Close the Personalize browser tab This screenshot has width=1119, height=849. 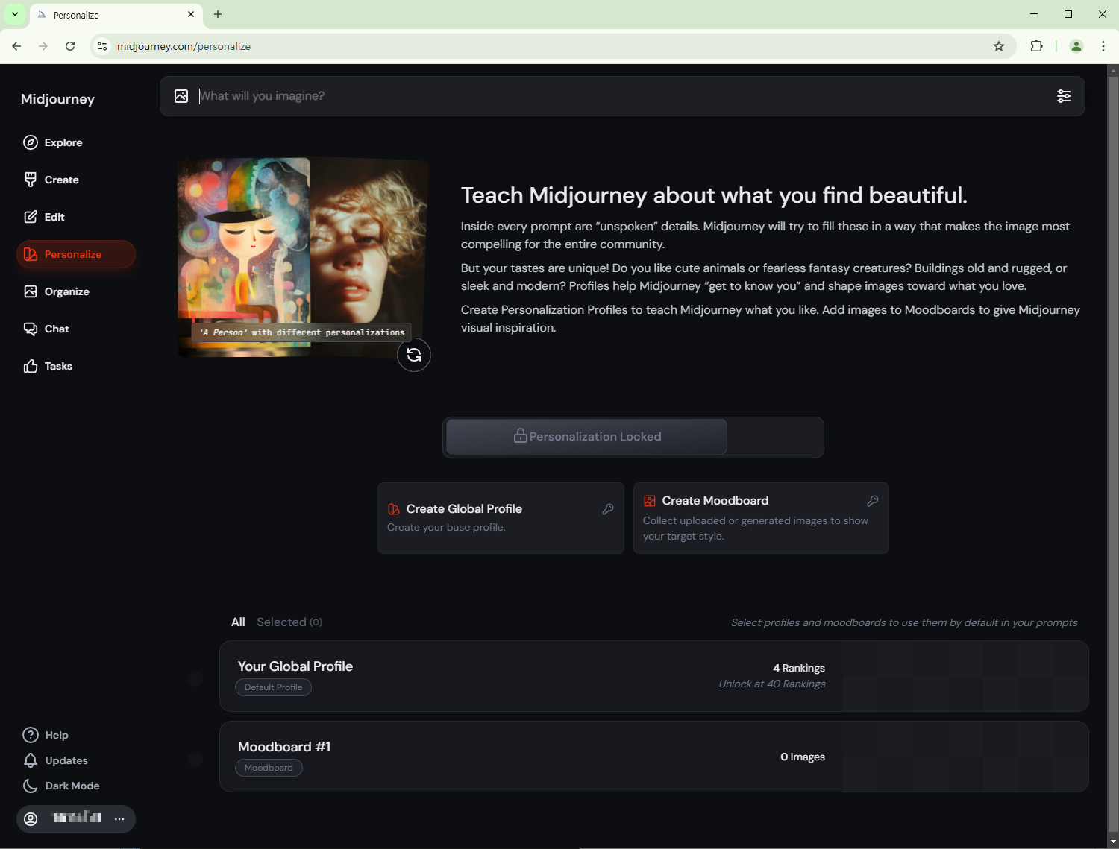[191, 14]
